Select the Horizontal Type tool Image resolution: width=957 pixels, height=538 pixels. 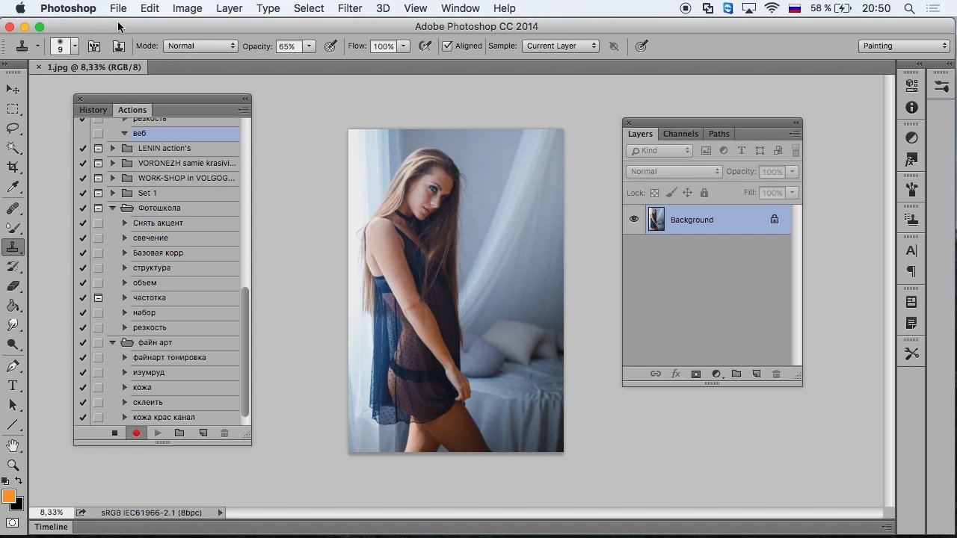(13, 386)
